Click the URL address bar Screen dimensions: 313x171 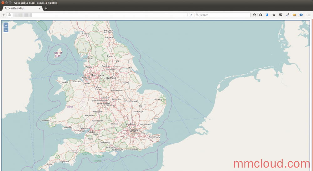(x=100, y=15)
